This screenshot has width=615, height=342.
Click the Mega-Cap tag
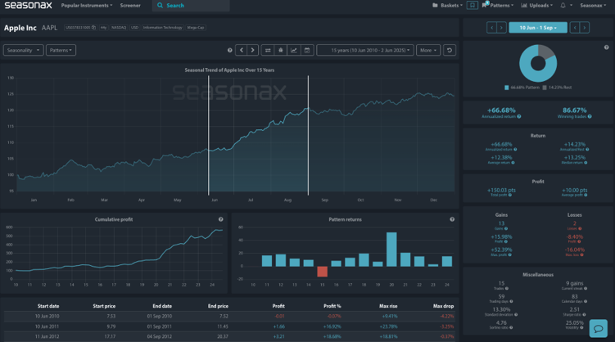[x=196, y=28]
